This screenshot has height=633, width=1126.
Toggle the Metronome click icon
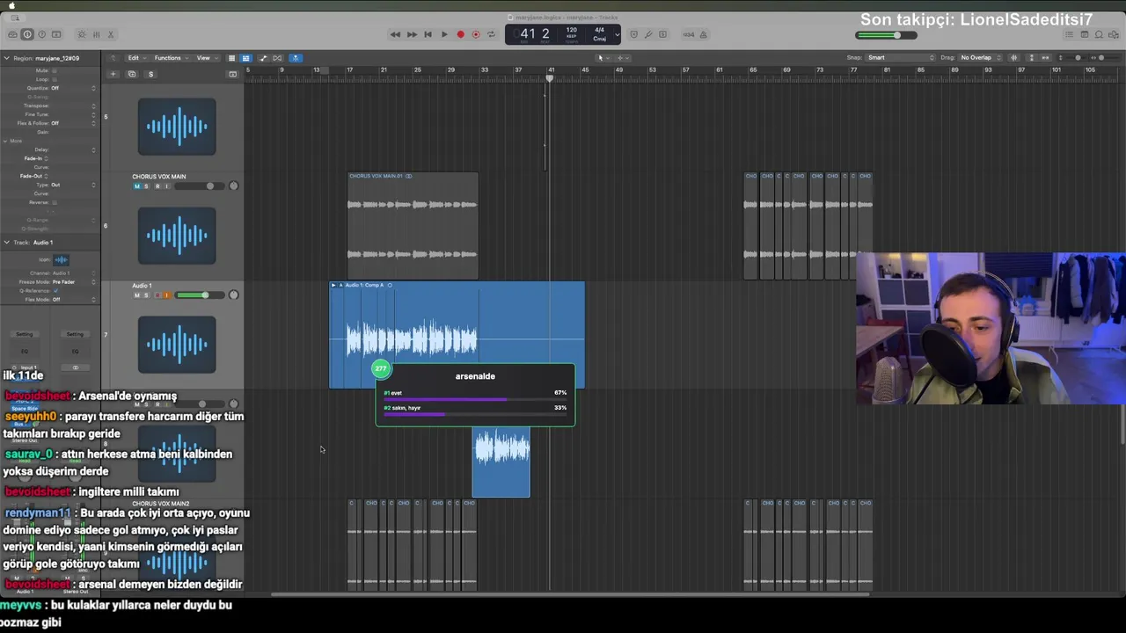point(703,34)
